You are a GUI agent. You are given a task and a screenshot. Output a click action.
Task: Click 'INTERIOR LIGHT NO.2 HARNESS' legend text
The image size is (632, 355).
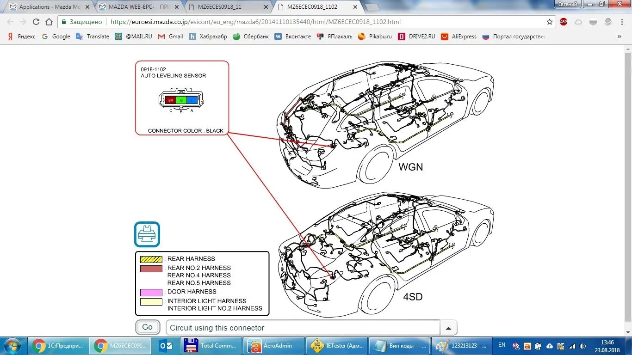pos(215,308)
